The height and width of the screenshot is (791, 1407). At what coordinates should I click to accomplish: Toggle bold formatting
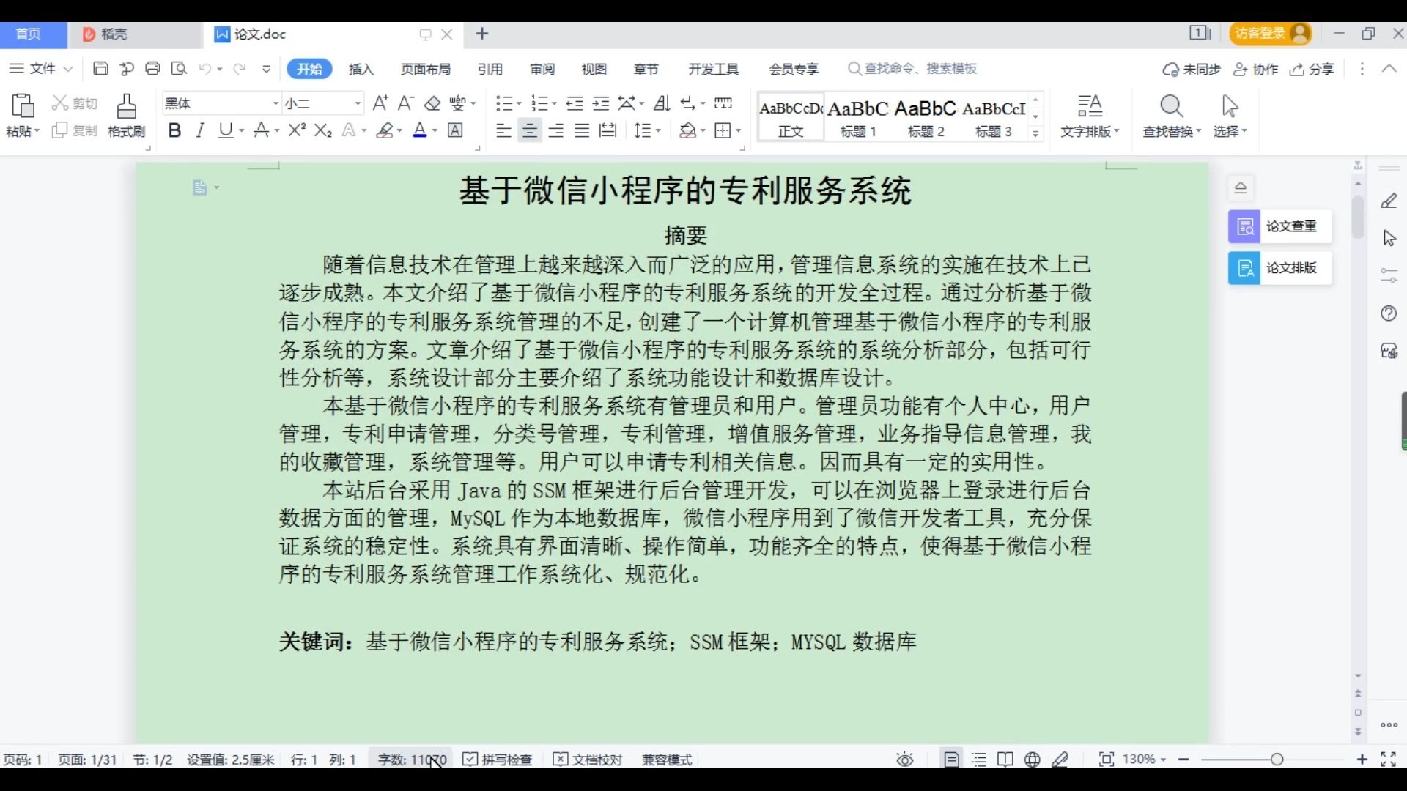pyautogui.click(x=174, y=130)
